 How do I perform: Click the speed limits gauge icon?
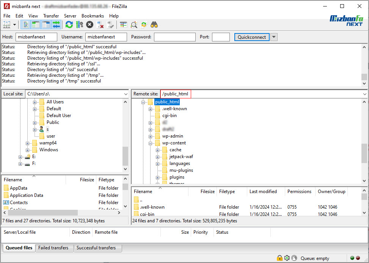click(x=294, y=258)
